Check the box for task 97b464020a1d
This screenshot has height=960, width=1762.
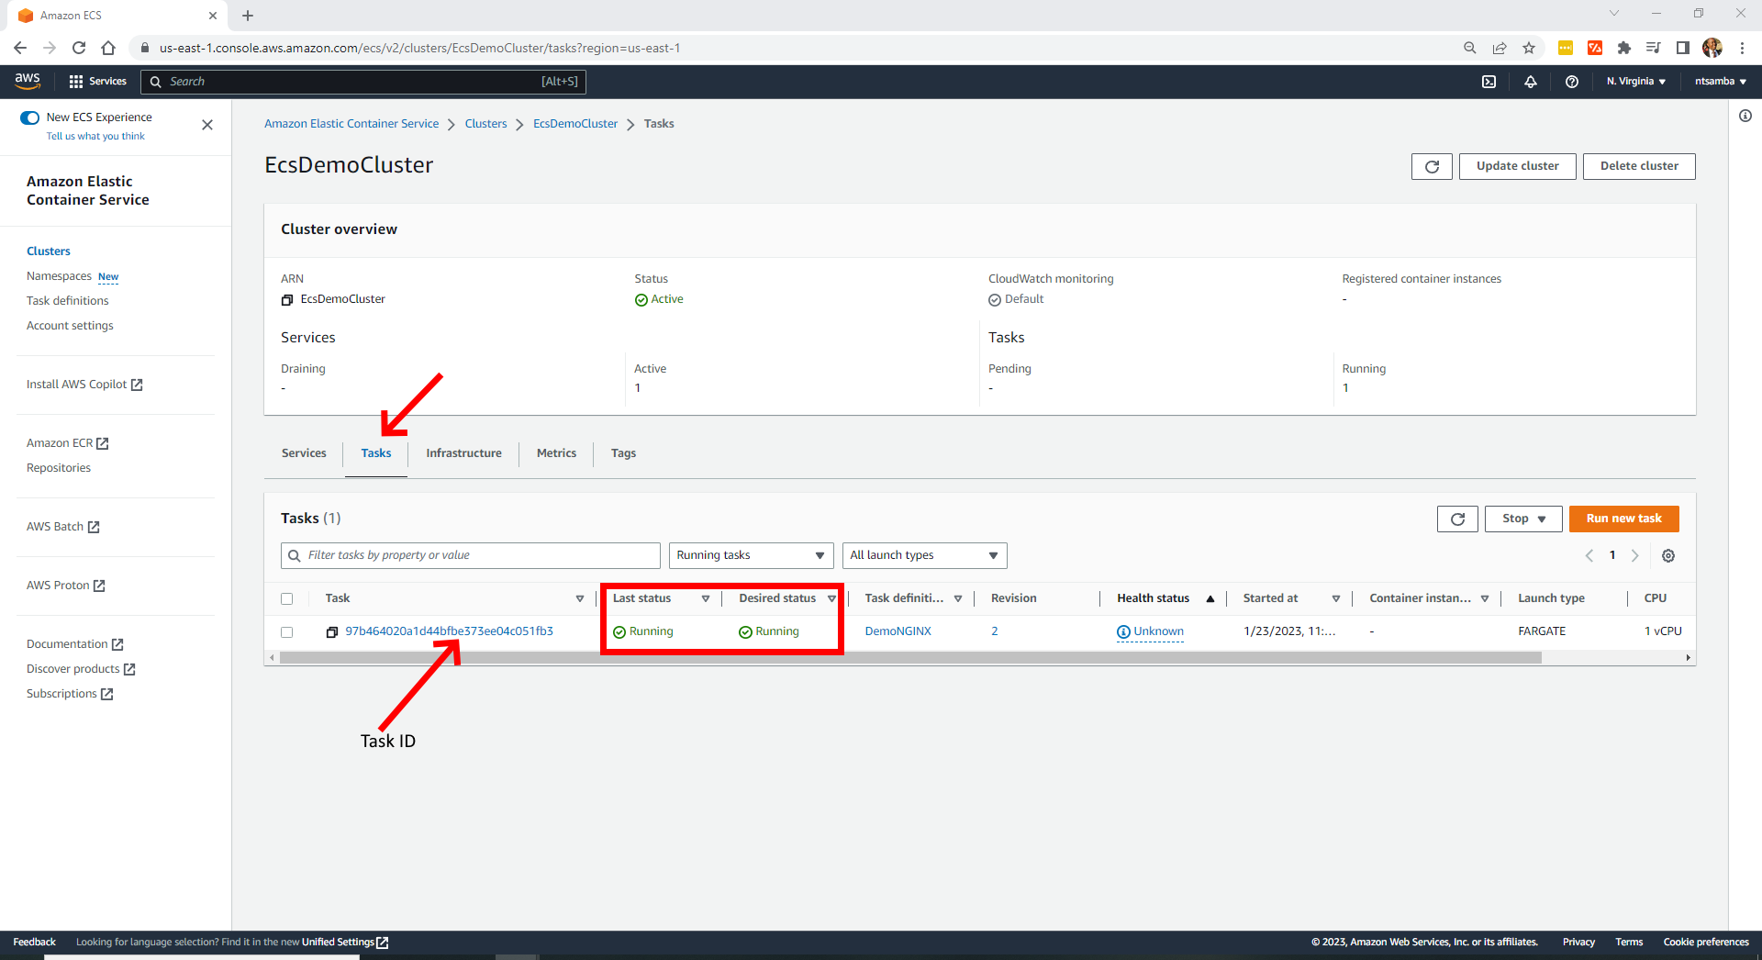coord(287,631)
